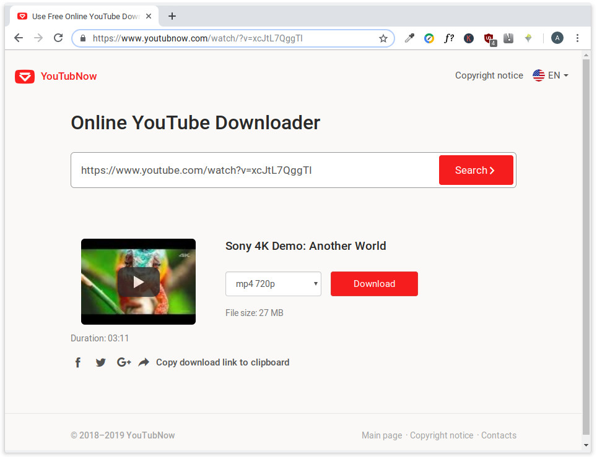Select the Use Free Online YouTube Downloader tab

pos(85,16)
